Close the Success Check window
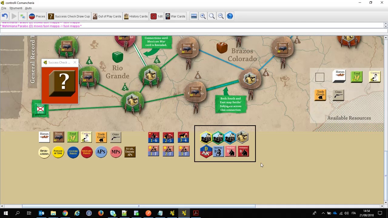The width and height of the screenshot is (388, 218). [x=75, y=62]
